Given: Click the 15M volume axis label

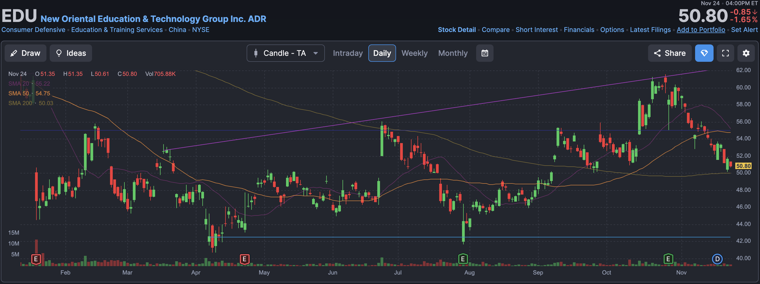Looking at the screenshot, I should [14, 233].
